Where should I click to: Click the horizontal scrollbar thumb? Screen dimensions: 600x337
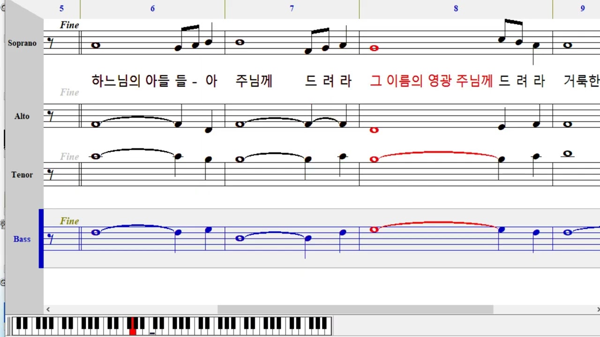(355, 309)
